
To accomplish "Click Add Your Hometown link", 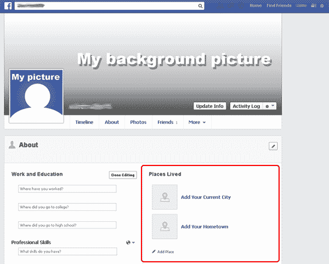I will (205, 227).
